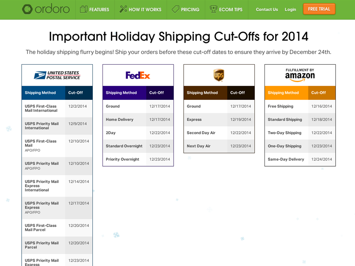The width and height of the screenshot is (355, 266).
Task: Click the USPS Shipping Method column header
Action: tap(41, 93)
